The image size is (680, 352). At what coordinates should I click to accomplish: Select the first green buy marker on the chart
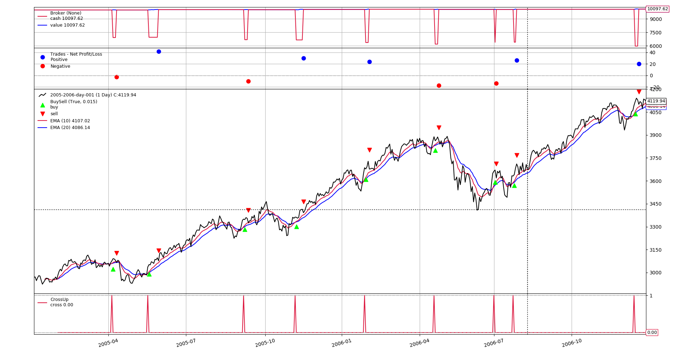pos(113,269)
